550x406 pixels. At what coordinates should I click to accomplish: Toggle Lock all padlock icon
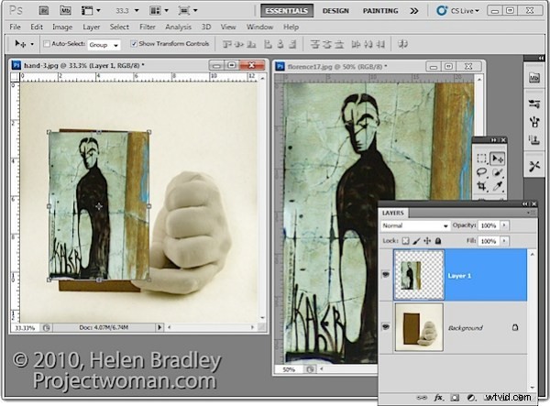438,241
